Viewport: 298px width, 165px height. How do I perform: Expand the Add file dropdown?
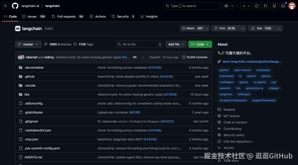click(x=176, y=44)
